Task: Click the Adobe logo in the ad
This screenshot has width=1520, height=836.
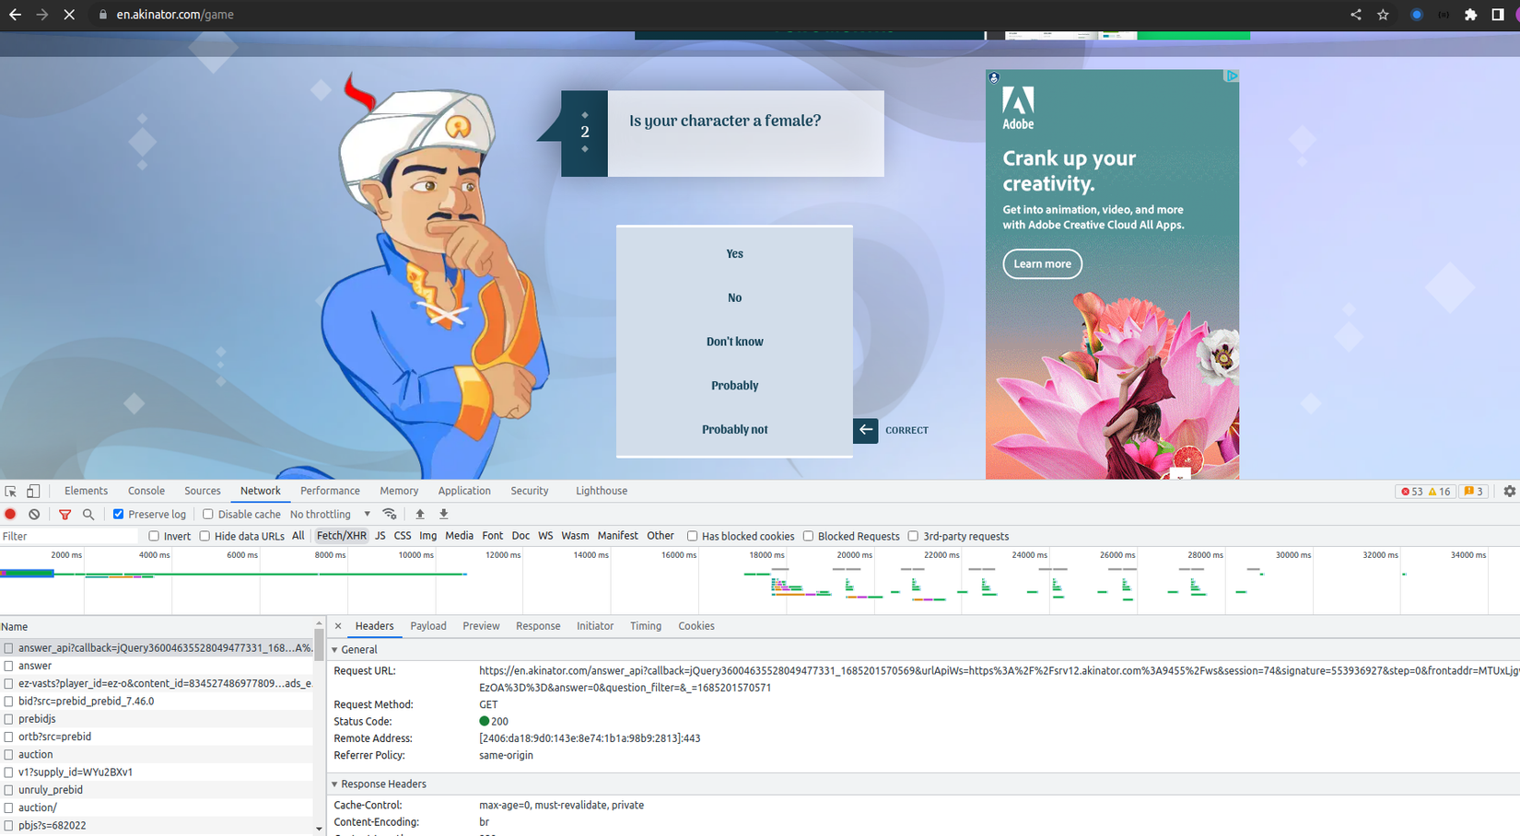Action: 1018,109
